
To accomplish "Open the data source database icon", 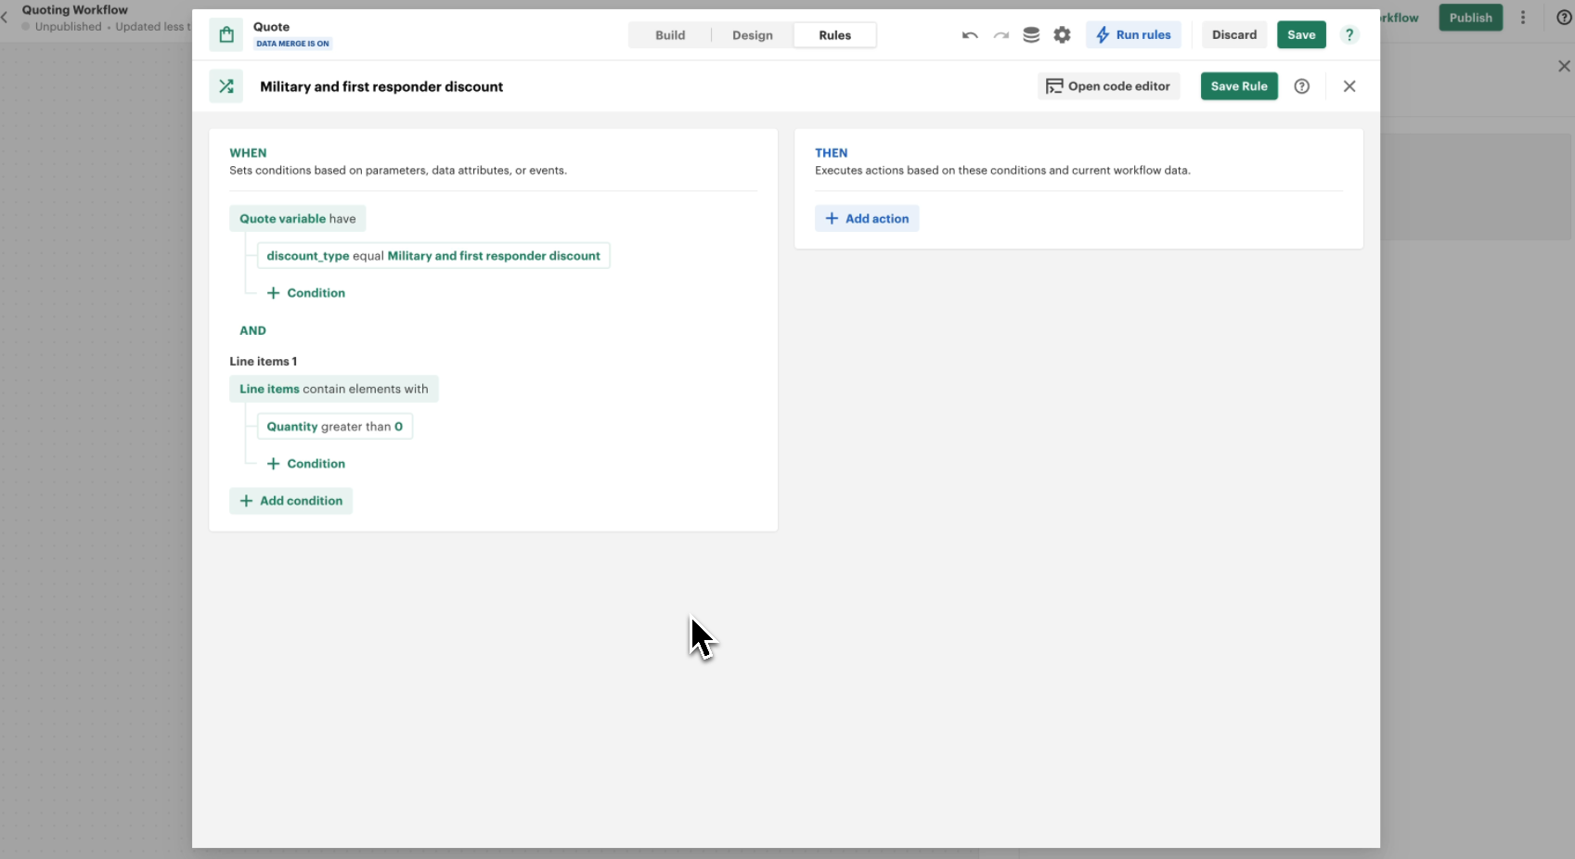I will 1031,35.
